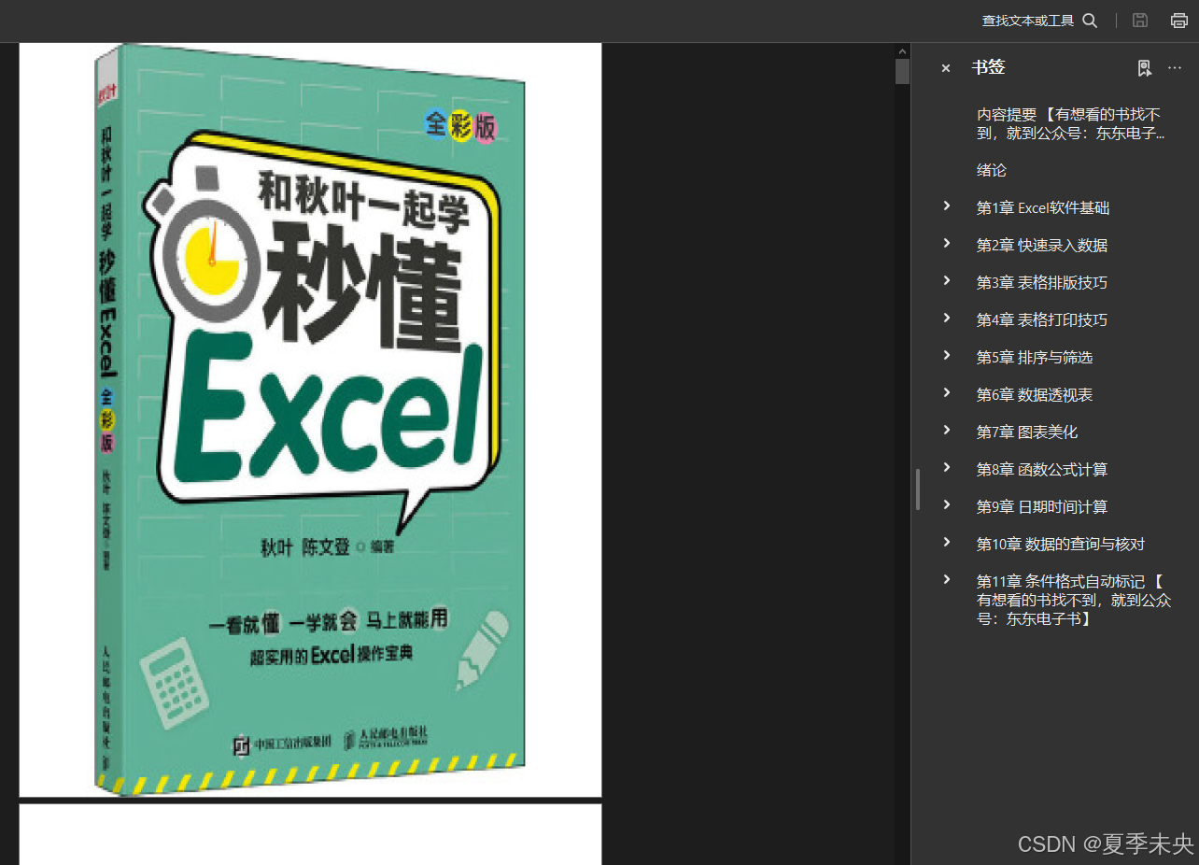Expand 第3章 表格排版技巧 bookmark
Screen dimensions: 1199x865
(x=947, y=281)
